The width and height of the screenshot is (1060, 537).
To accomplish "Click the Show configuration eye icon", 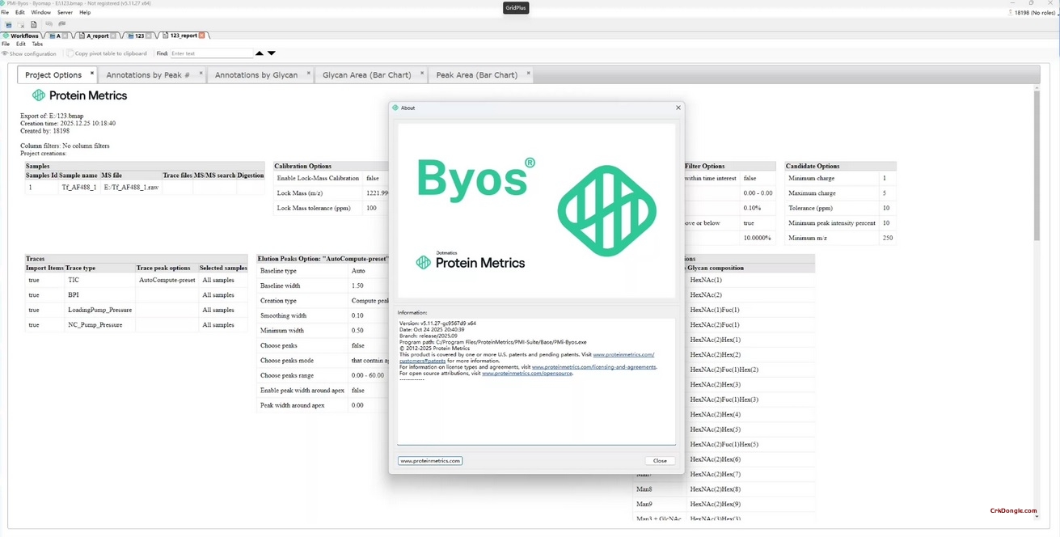I will 5,53.
